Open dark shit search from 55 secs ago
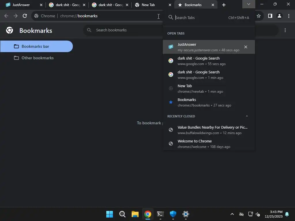295x221 pixels. click(209, 61)
